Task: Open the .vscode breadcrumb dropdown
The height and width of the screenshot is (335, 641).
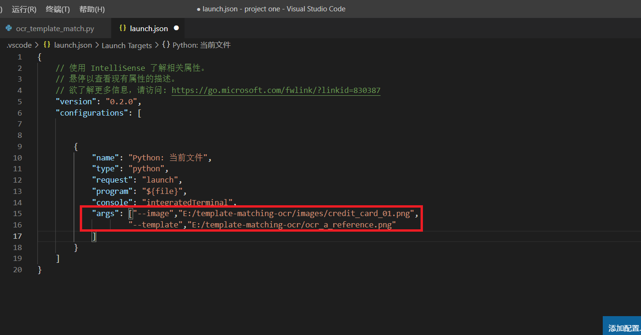Action: (18, 45)
